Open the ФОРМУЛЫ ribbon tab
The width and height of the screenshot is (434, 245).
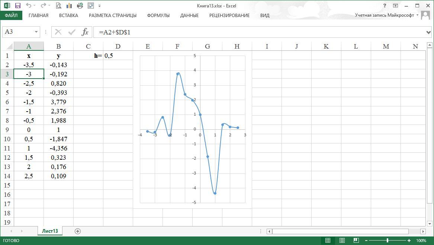[158, 15]
